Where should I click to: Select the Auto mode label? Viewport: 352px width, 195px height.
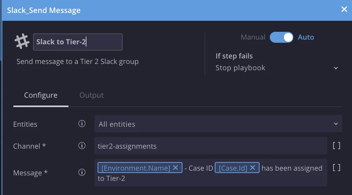click(x=306, y=37)
